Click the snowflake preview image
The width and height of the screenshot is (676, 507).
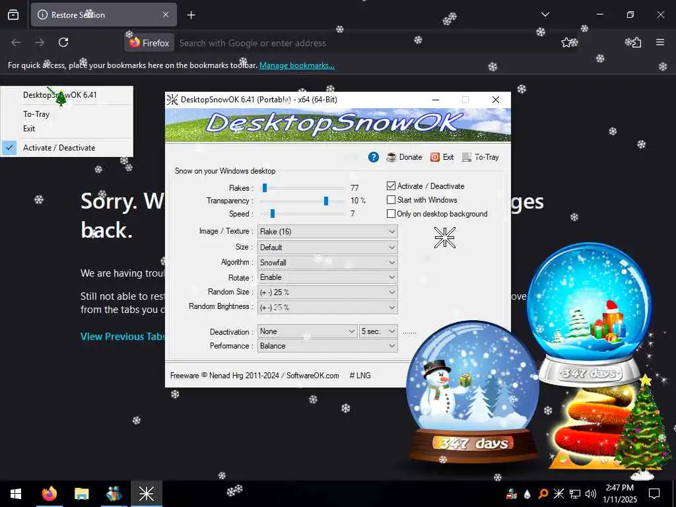coord(444,238)
